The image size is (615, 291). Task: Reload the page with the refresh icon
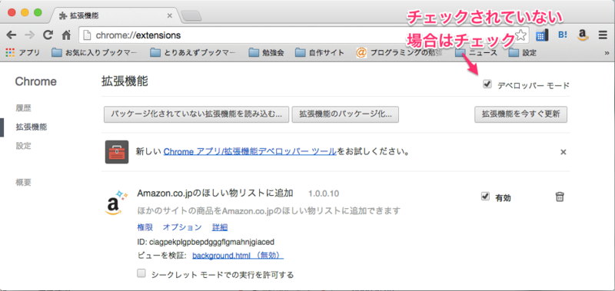tap(48, 35)
